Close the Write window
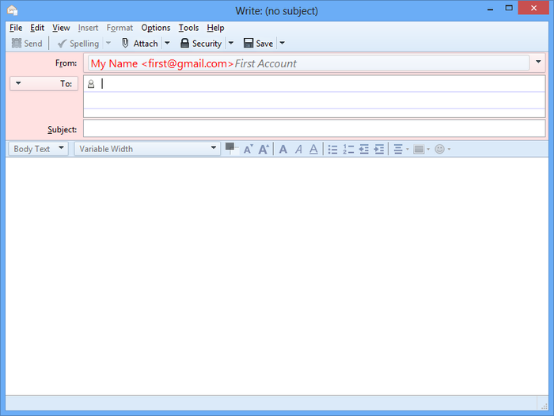The width and height of the screenshot is (554, 416). 533,8
